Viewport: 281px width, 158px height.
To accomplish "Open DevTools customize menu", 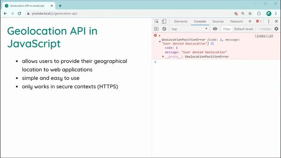I will [x=268, y=22].
